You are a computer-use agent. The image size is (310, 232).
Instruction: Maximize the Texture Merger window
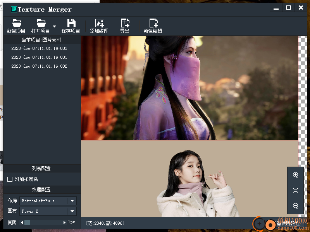tap(288, 8)
